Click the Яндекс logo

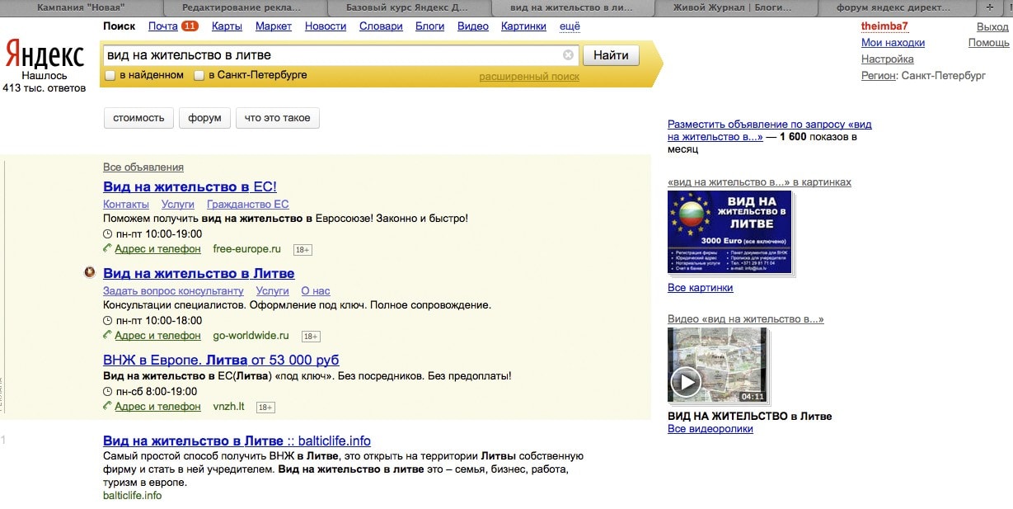45,55
